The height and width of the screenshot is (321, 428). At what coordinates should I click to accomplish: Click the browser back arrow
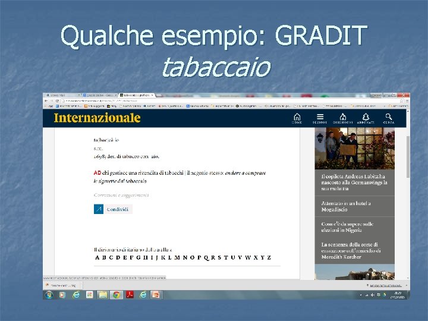point(46,101)
